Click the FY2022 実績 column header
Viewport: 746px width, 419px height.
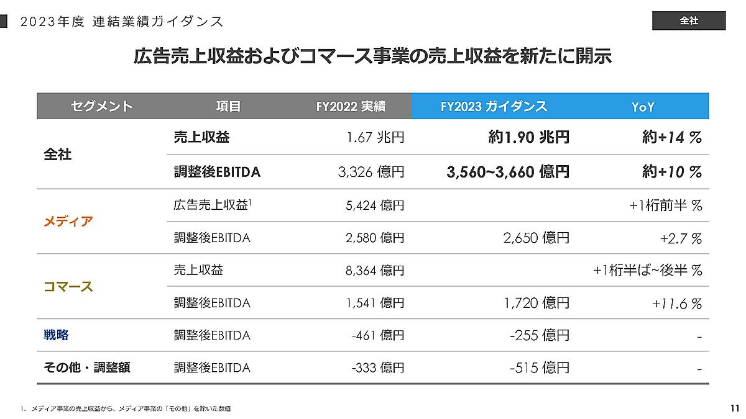(351, 106)
